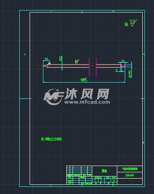
Task: Select the drawing number cell in title block
Action: pyautogui.click(x=130, y=175)
